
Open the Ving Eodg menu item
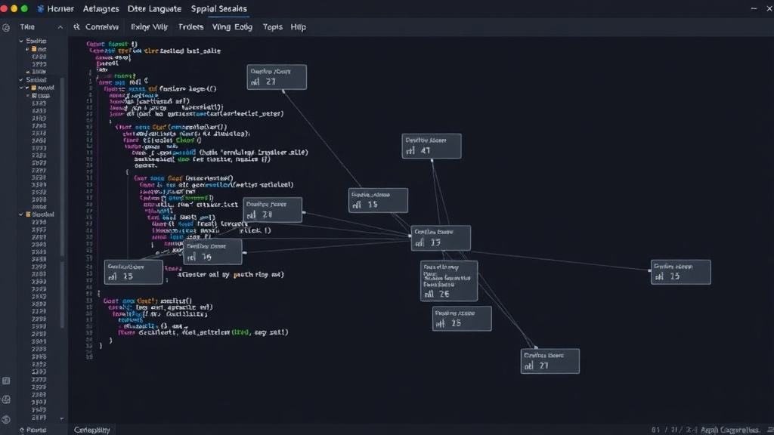pyautogui.click(x=232, y=26)
